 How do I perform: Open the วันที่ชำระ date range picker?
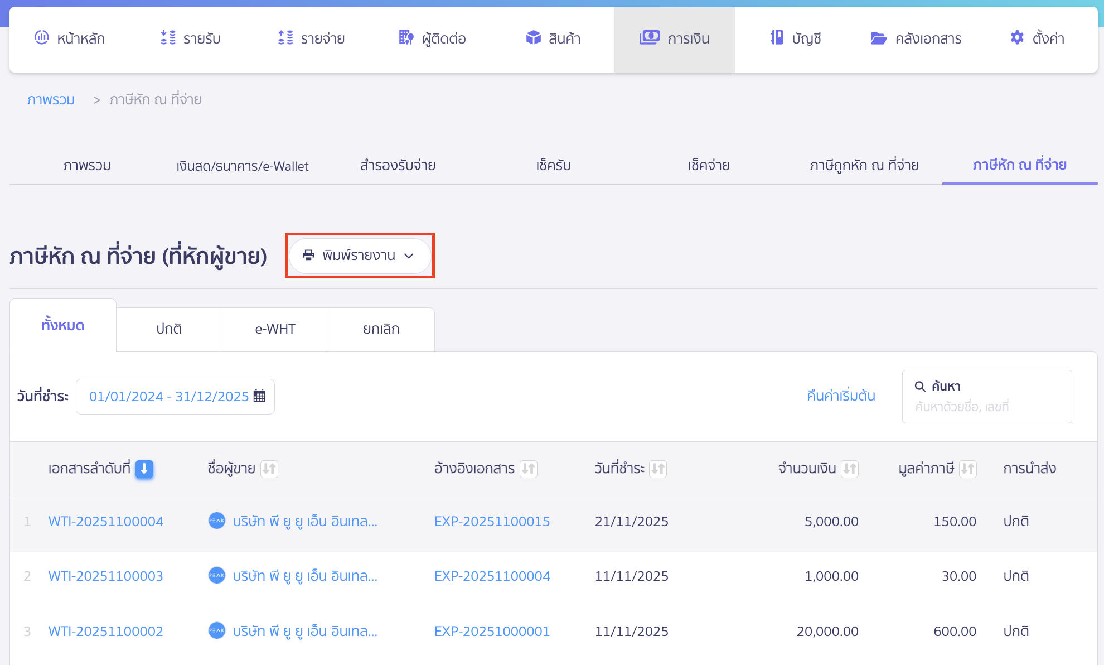coord(168,396)
